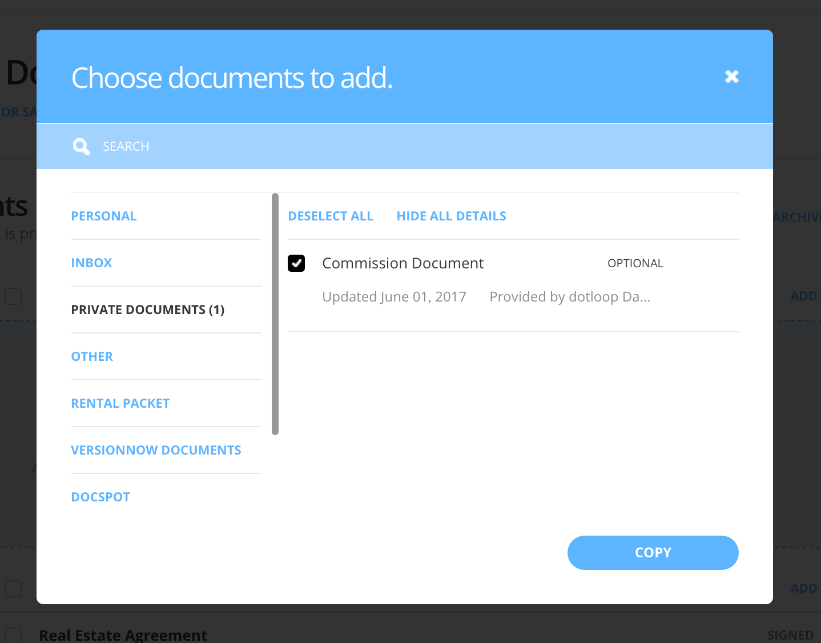Show the PRIVATE DOCUMENTS list
This screenshot has width=821, height=643.
(x=147, y=310)
